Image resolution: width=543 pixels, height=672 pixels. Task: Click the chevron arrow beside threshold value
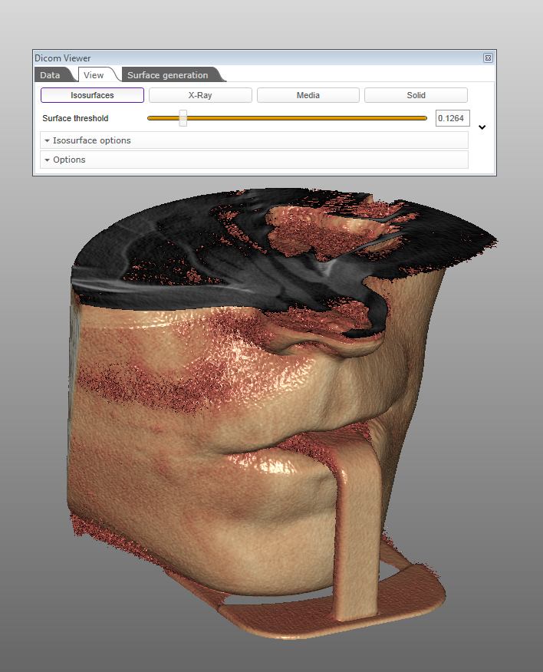coord(482,127)
